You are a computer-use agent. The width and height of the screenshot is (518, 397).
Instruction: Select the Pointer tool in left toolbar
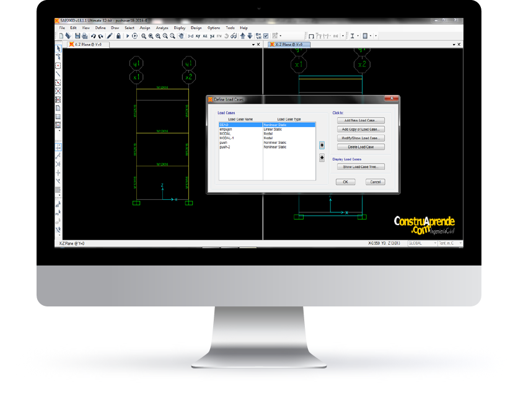point(58,48)
